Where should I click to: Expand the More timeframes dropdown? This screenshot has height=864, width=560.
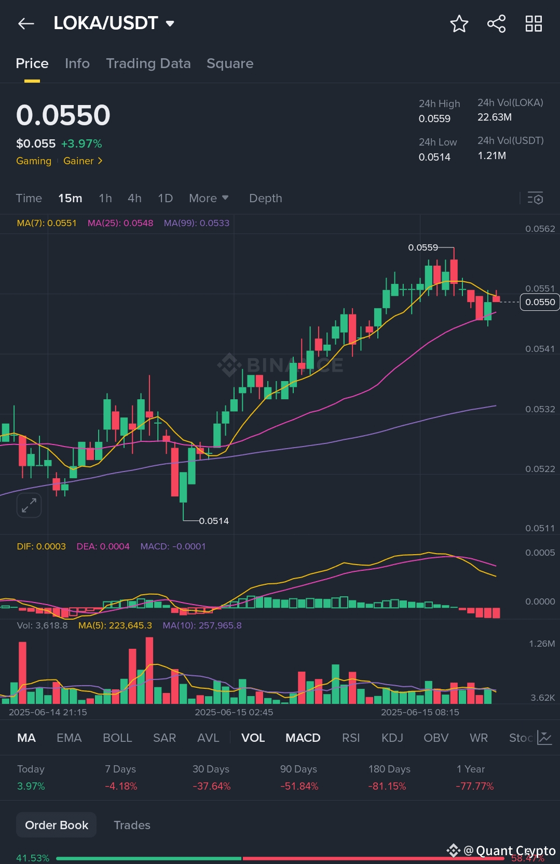pos(209,198)
